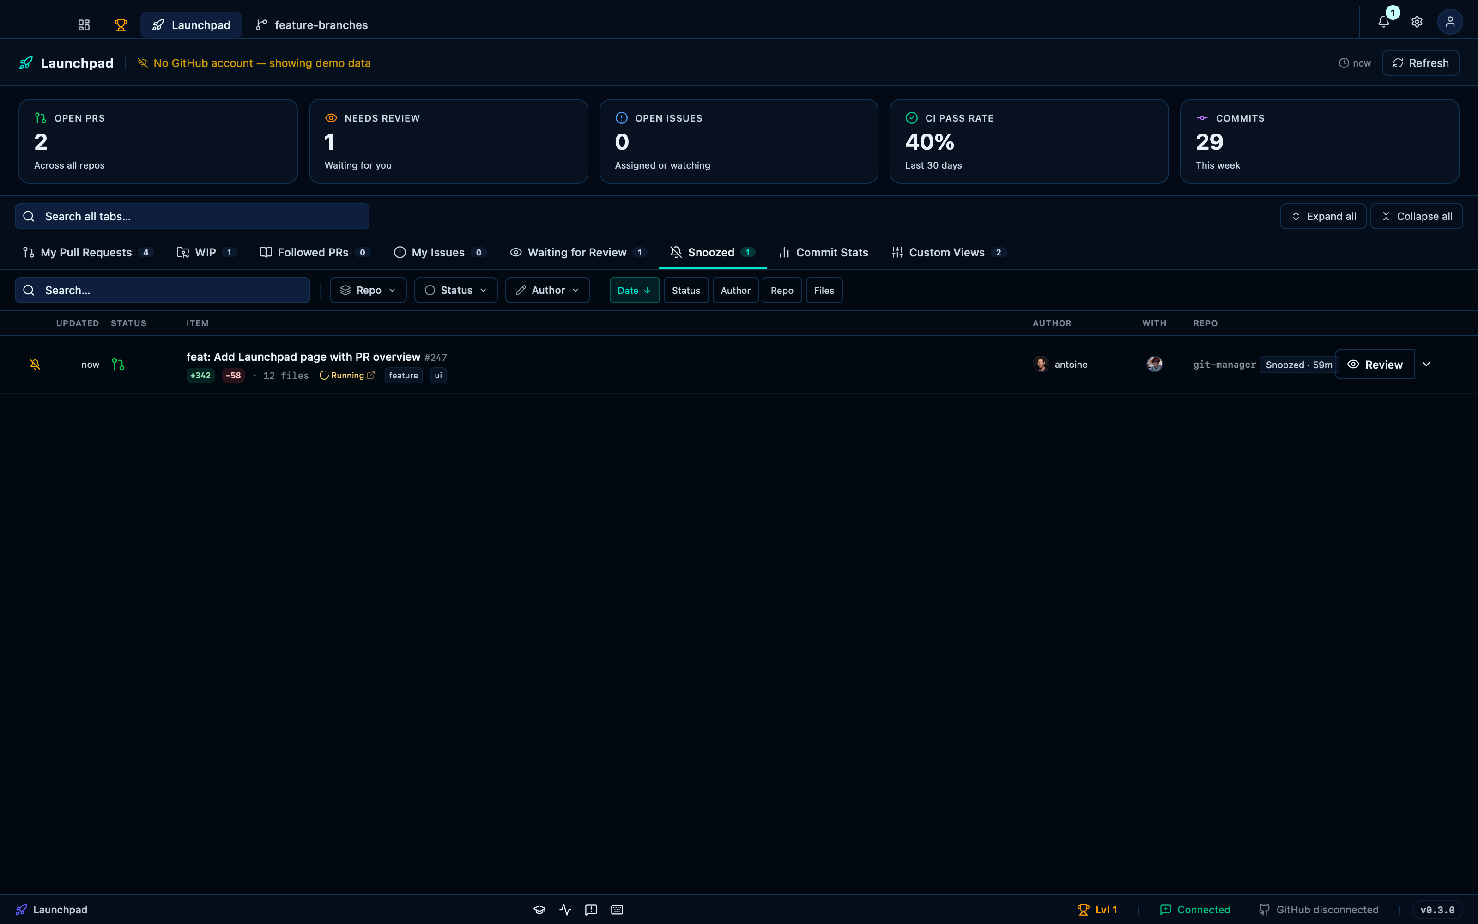Image resolution: width=1478 pixels, height=924 pixels.
Task: Click the last-updated 'now' clock indicator
Action: pos(1355,63)
